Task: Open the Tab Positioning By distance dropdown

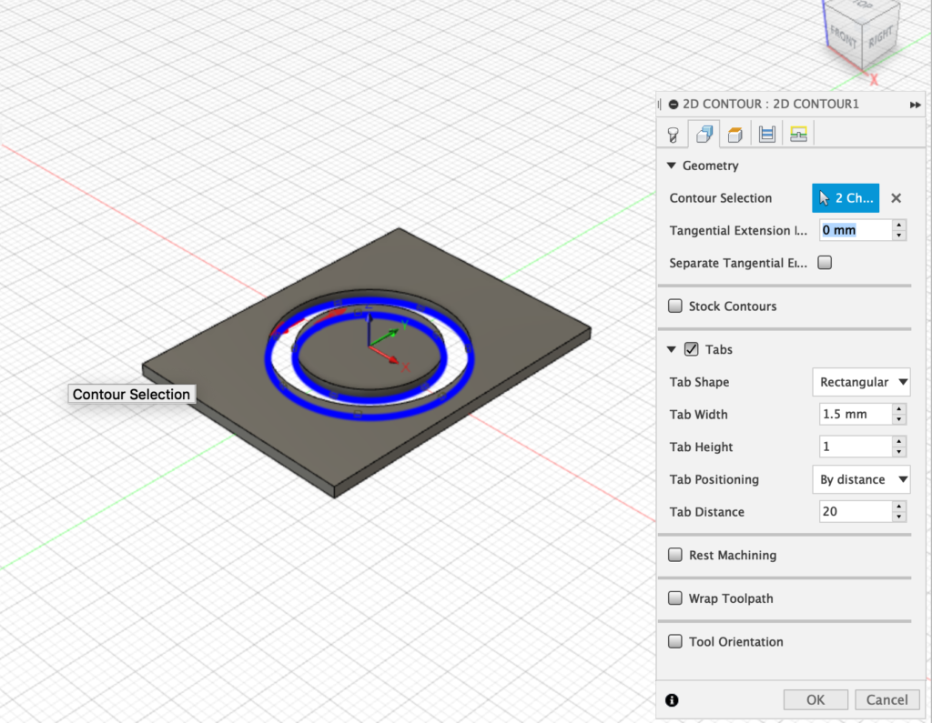Action: [861, 479]
